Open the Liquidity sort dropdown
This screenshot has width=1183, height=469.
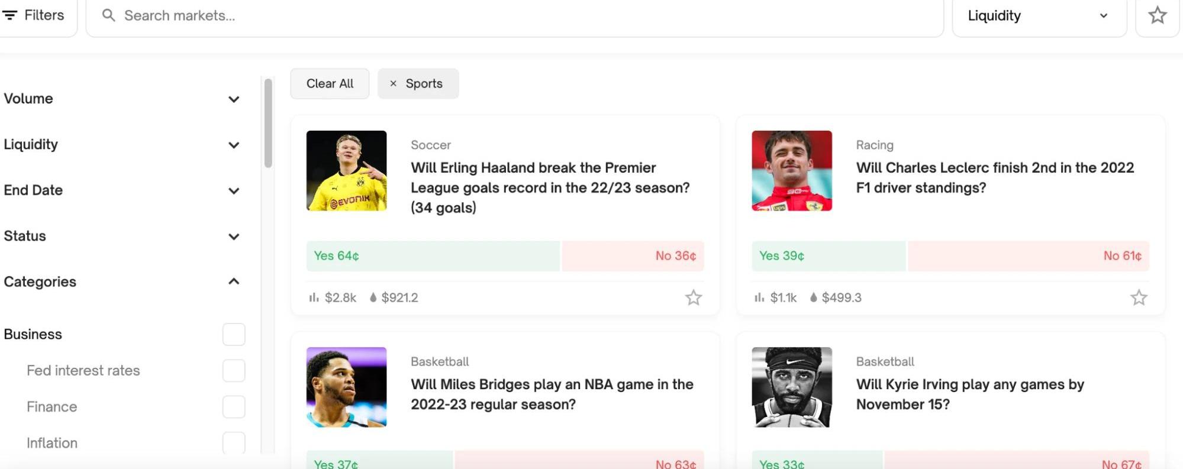coord(1039,16)
